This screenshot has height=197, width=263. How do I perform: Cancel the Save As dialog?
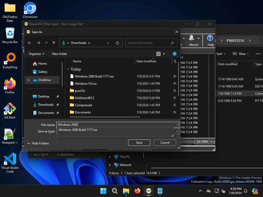point(165,143)
